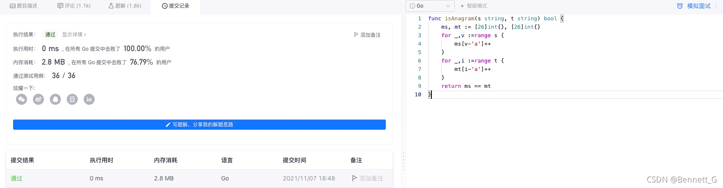723x188 pixels.
Task: Click 写题解,分享我的解题思路 blue button
Action: click(199, 125)
